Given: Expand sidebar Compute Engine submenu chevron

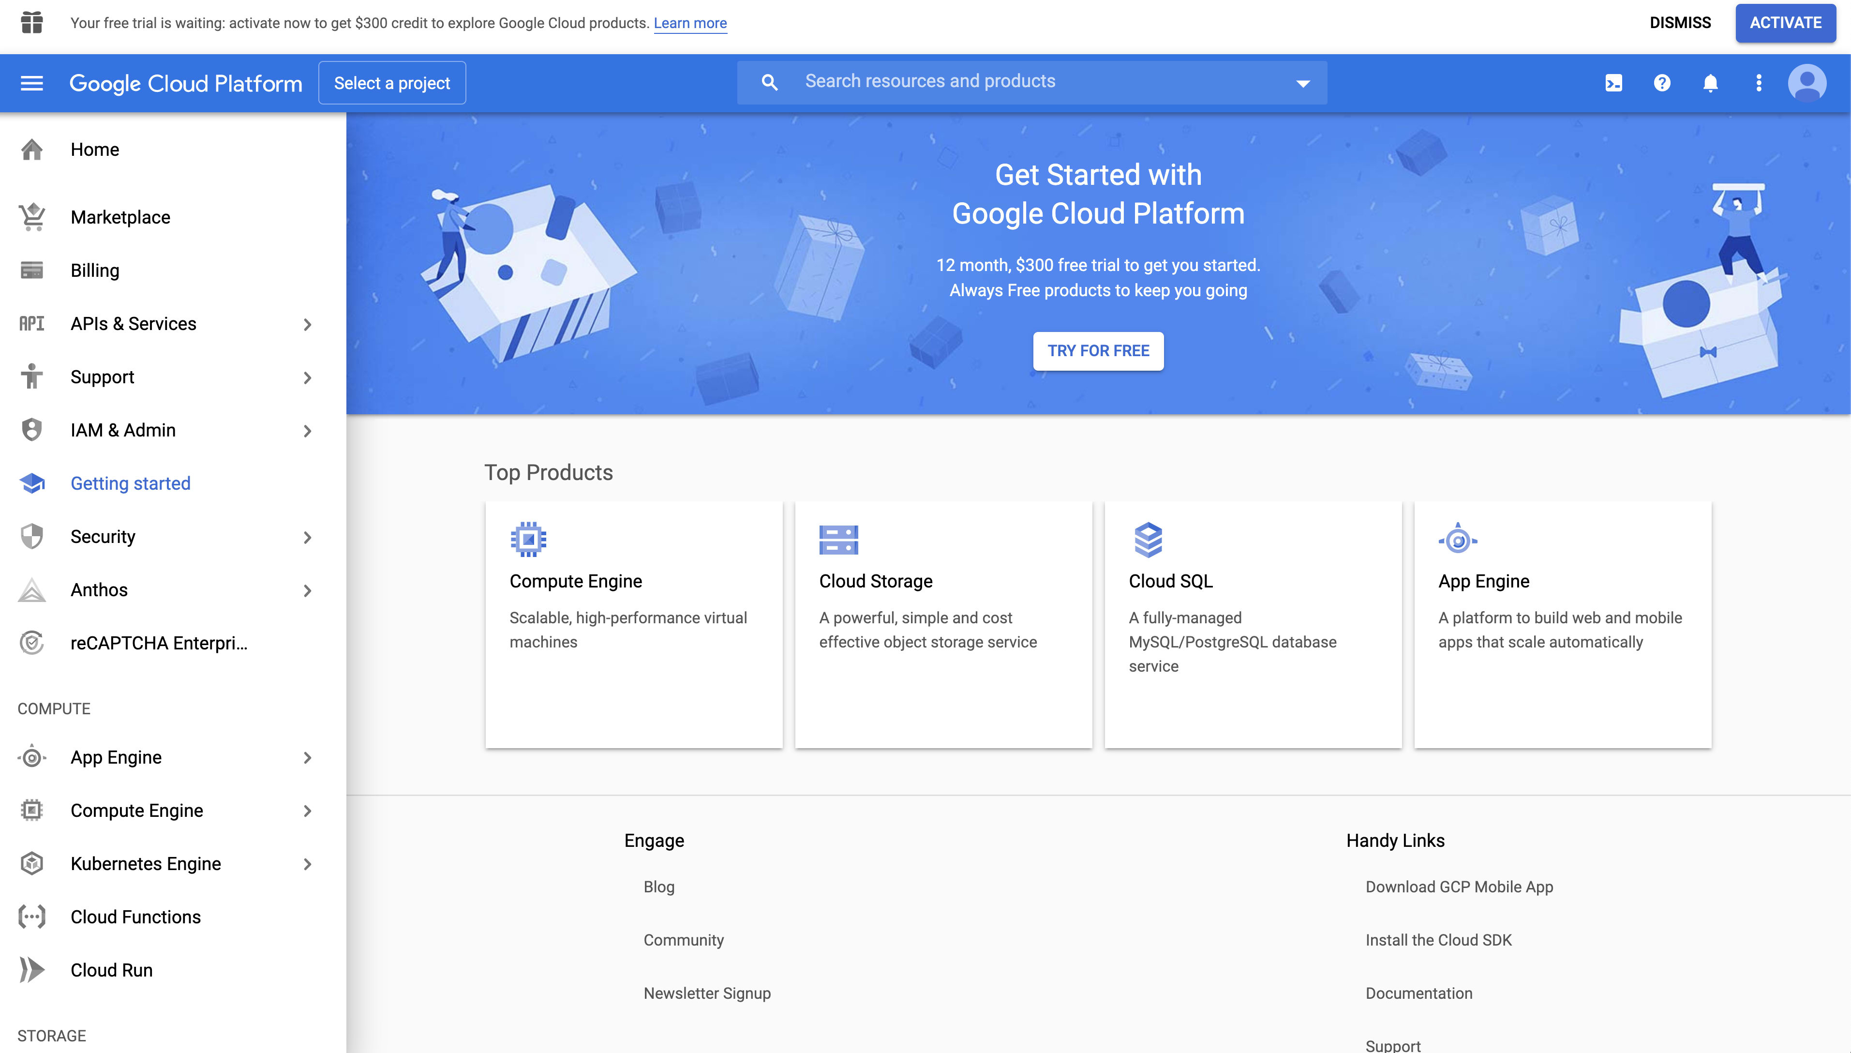Looking at the screenshot, I should pos(307,812).
